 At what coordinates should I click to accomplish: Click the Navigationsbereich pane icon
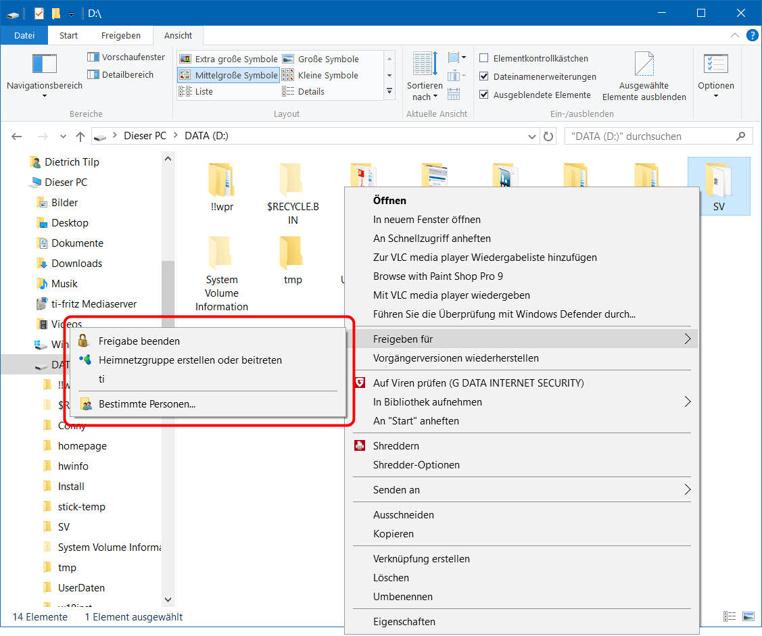(x=45, y=64)
